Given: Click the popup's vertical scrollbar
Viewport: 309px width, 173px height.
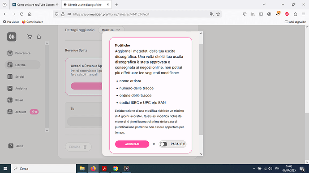Looking at the screenshot, I should point(201,89).
